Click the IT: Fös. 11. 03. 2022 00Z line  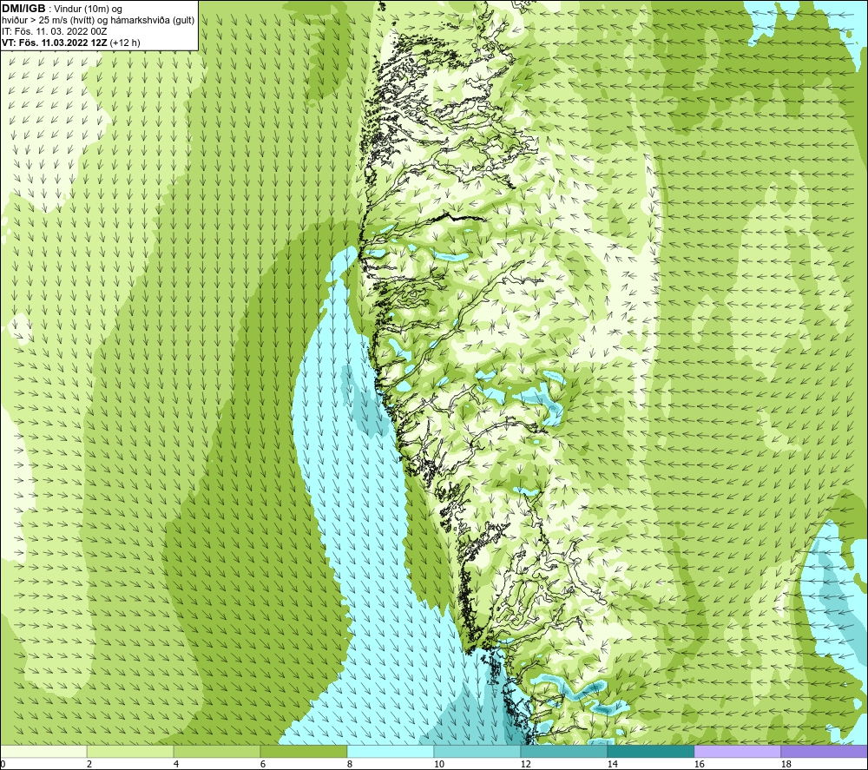(54, 31)
